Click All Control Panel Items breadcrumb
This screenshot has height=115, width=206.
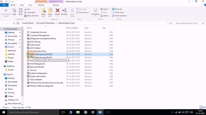46,23
